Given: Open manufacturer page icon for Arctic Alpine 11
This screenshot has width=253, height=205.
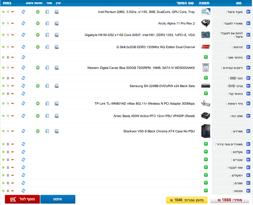Looking at the screenshot, I should click(x=57, y=23).
